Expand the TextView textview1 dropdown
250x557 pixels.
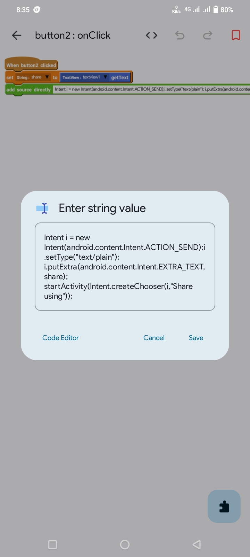(105, 77)
